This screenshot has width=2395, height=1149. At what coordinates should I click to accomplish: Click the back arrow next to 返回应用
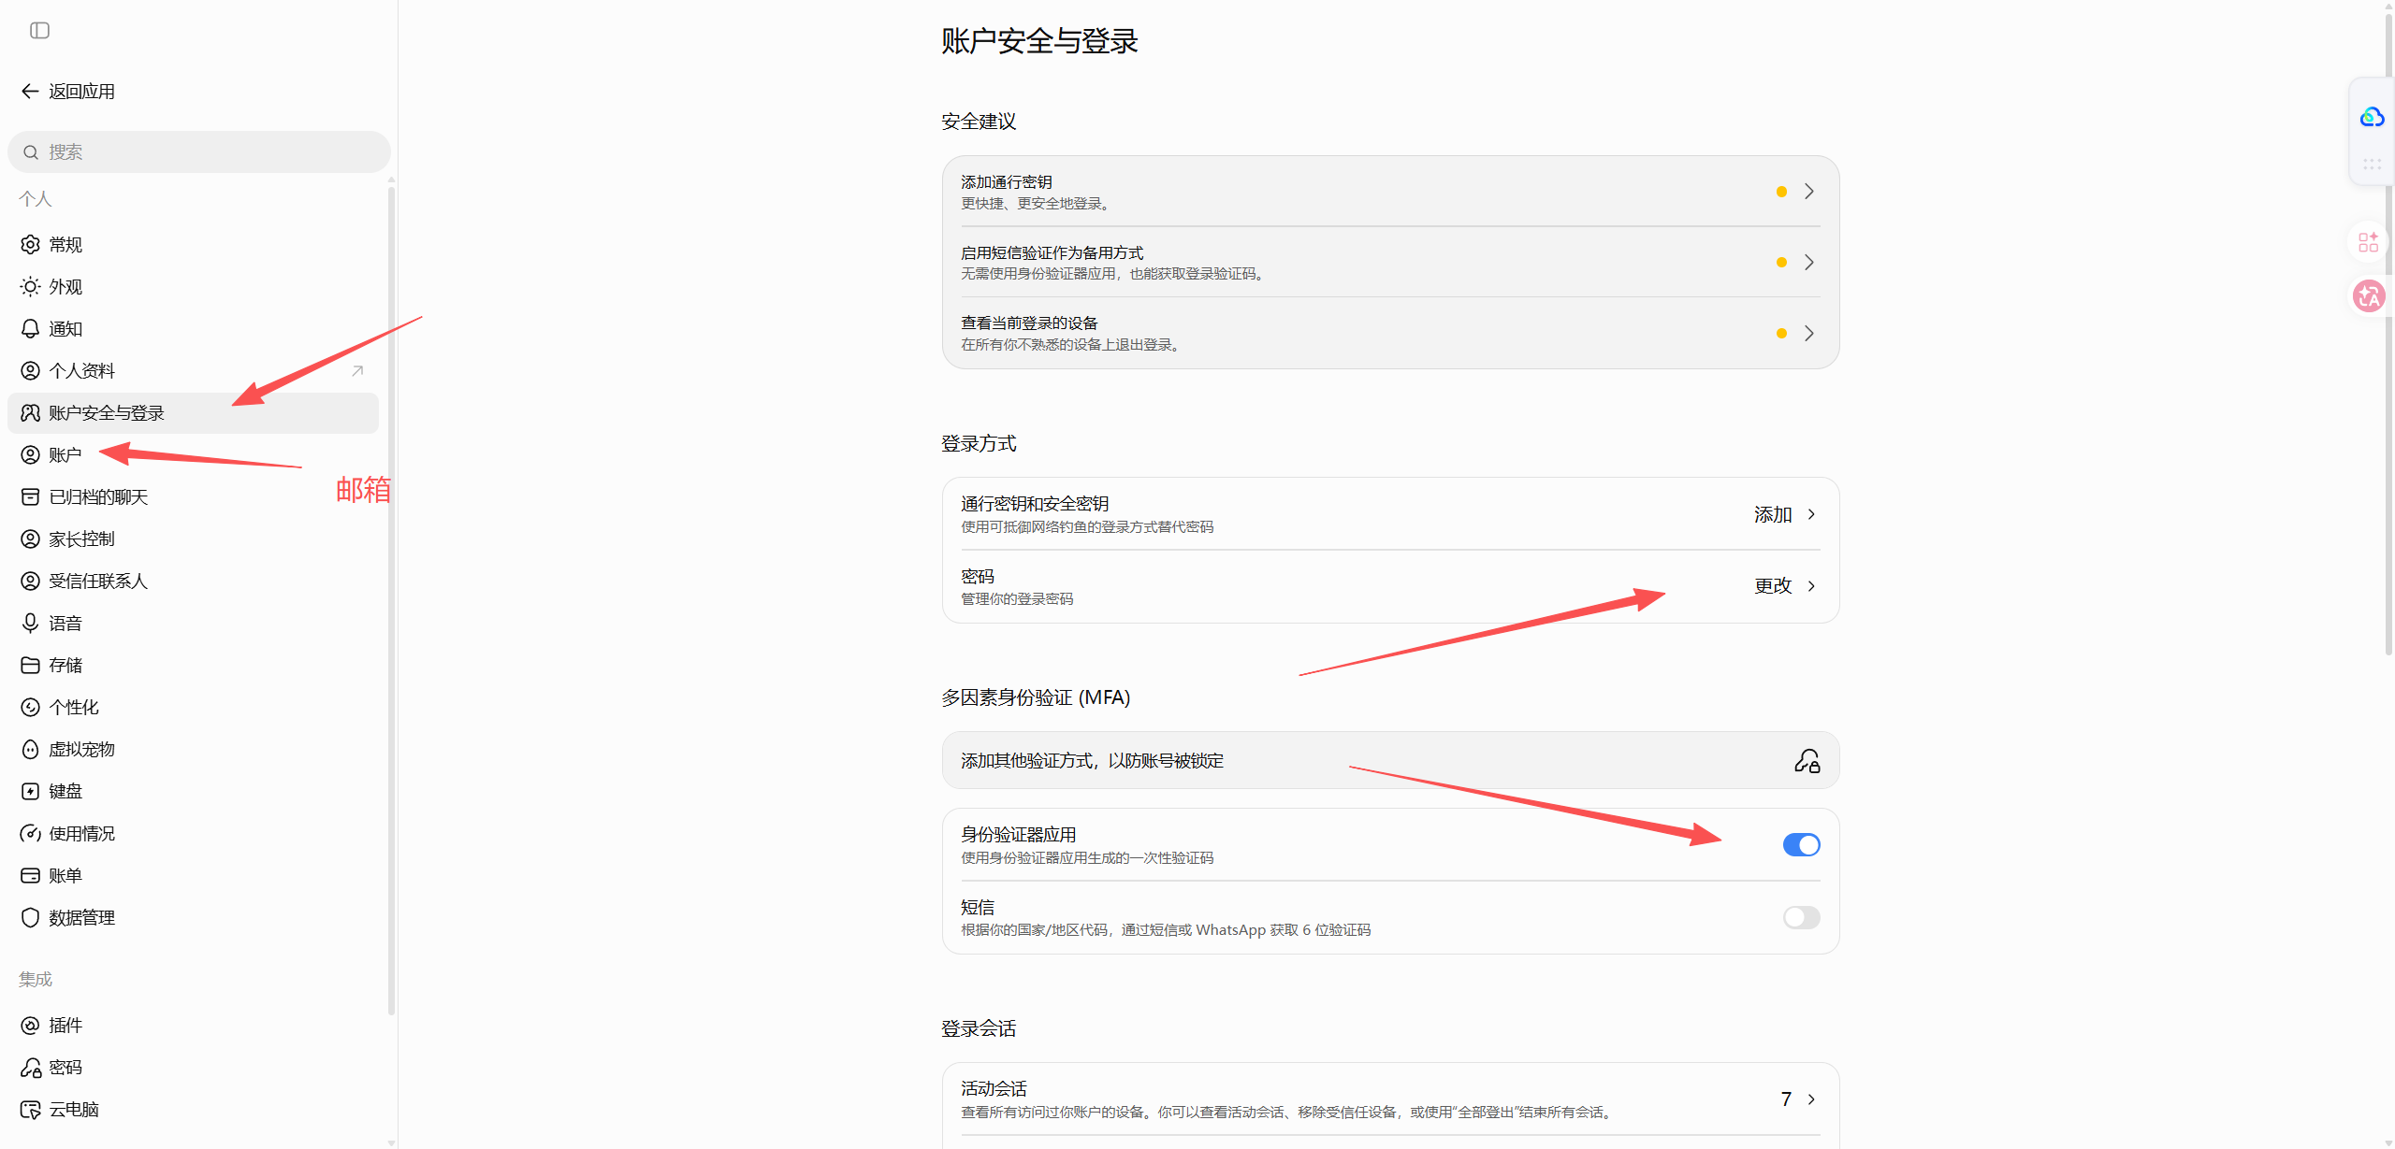[x=30, y=92]
